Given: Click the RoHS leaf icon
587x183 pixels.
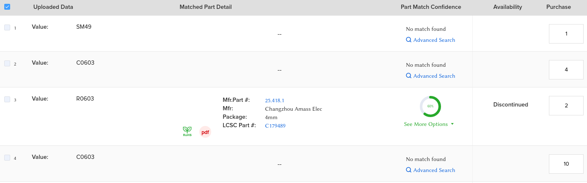Looking at the screenshot, I should click(187, 131).
